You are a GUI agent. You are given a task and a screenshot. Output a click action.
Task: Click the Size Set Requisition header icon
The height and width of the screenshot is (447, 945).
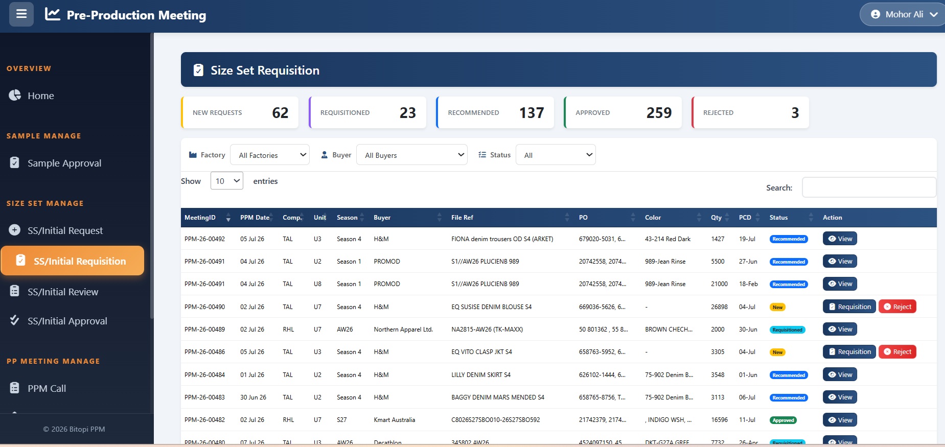click(198, 70)
